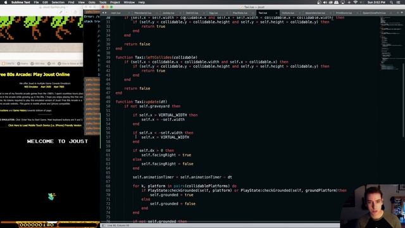
Task: Switch to the PlayState.lua tab
Action: (x=240, y=13)
